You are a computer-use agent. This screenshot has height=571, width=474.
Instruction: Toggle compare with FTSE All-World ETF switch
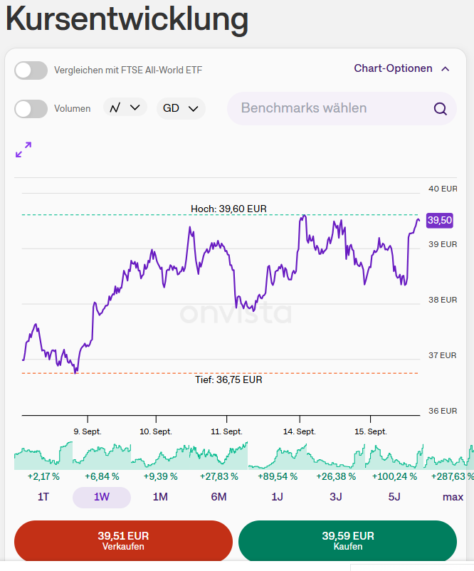point(31,70)
